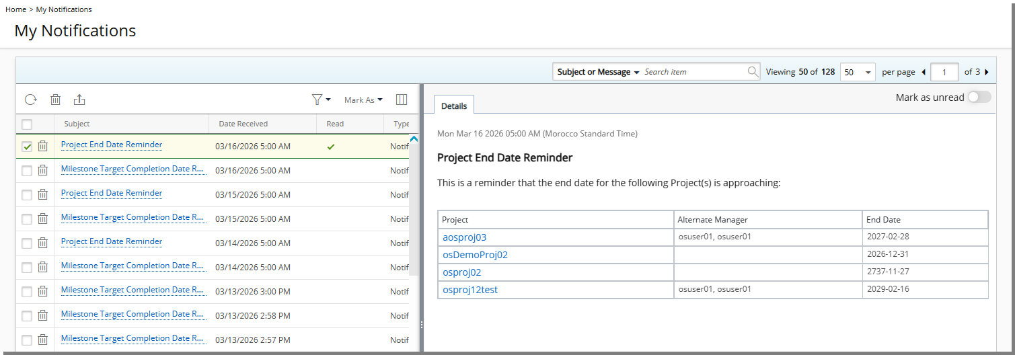Click the search magnifier icon
Viewport: 1015px width, 355px height.
click(753, 72)
